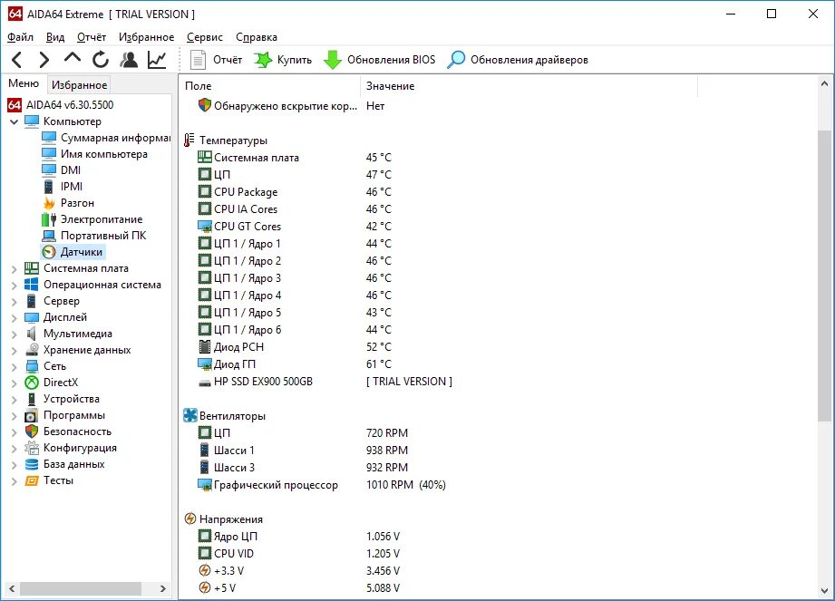Image resolution: width=835 pixels, height=601 pixels.
Task: Open the Файл menu
Action: (20, 37)
